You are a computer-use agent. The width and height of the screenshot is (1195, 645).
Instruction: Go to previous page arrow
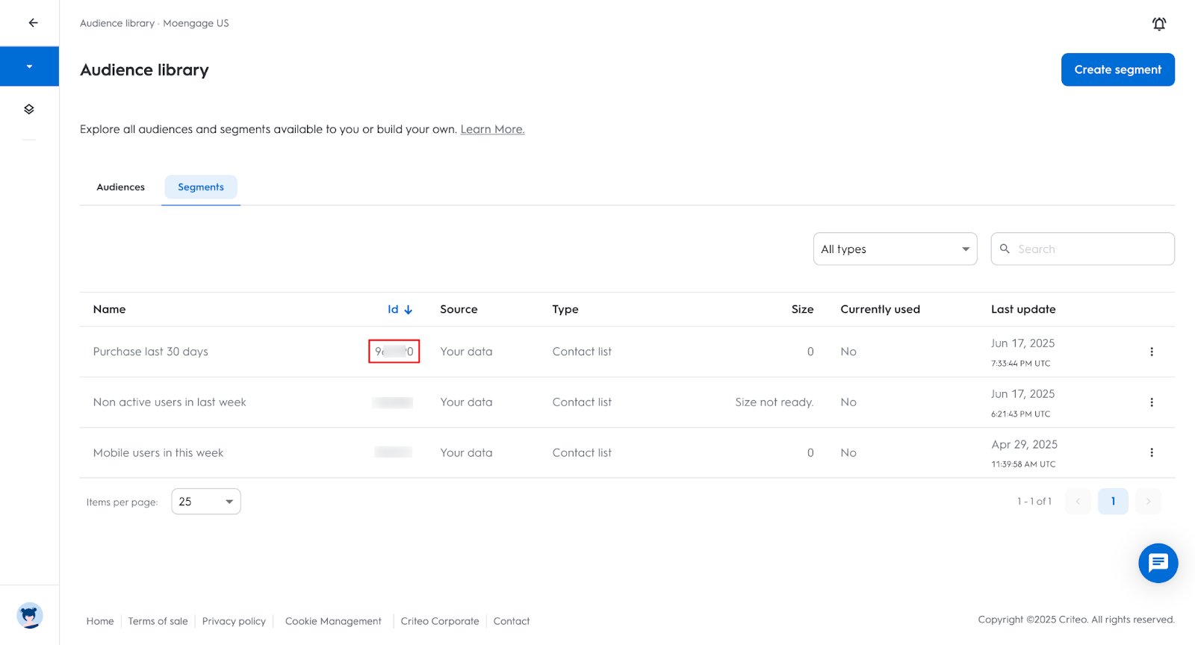point(1078,502)
